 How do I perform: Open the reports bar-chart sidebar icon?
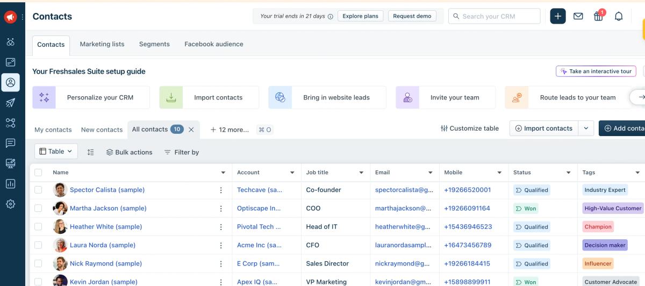(10, 184)
